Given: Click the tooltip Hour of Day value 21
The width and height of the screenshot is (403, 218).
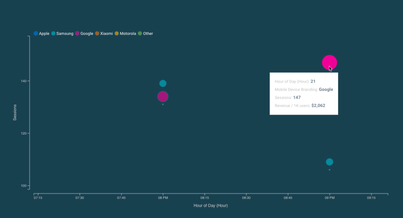Looking at the screenshot, I should coord(313,82).
